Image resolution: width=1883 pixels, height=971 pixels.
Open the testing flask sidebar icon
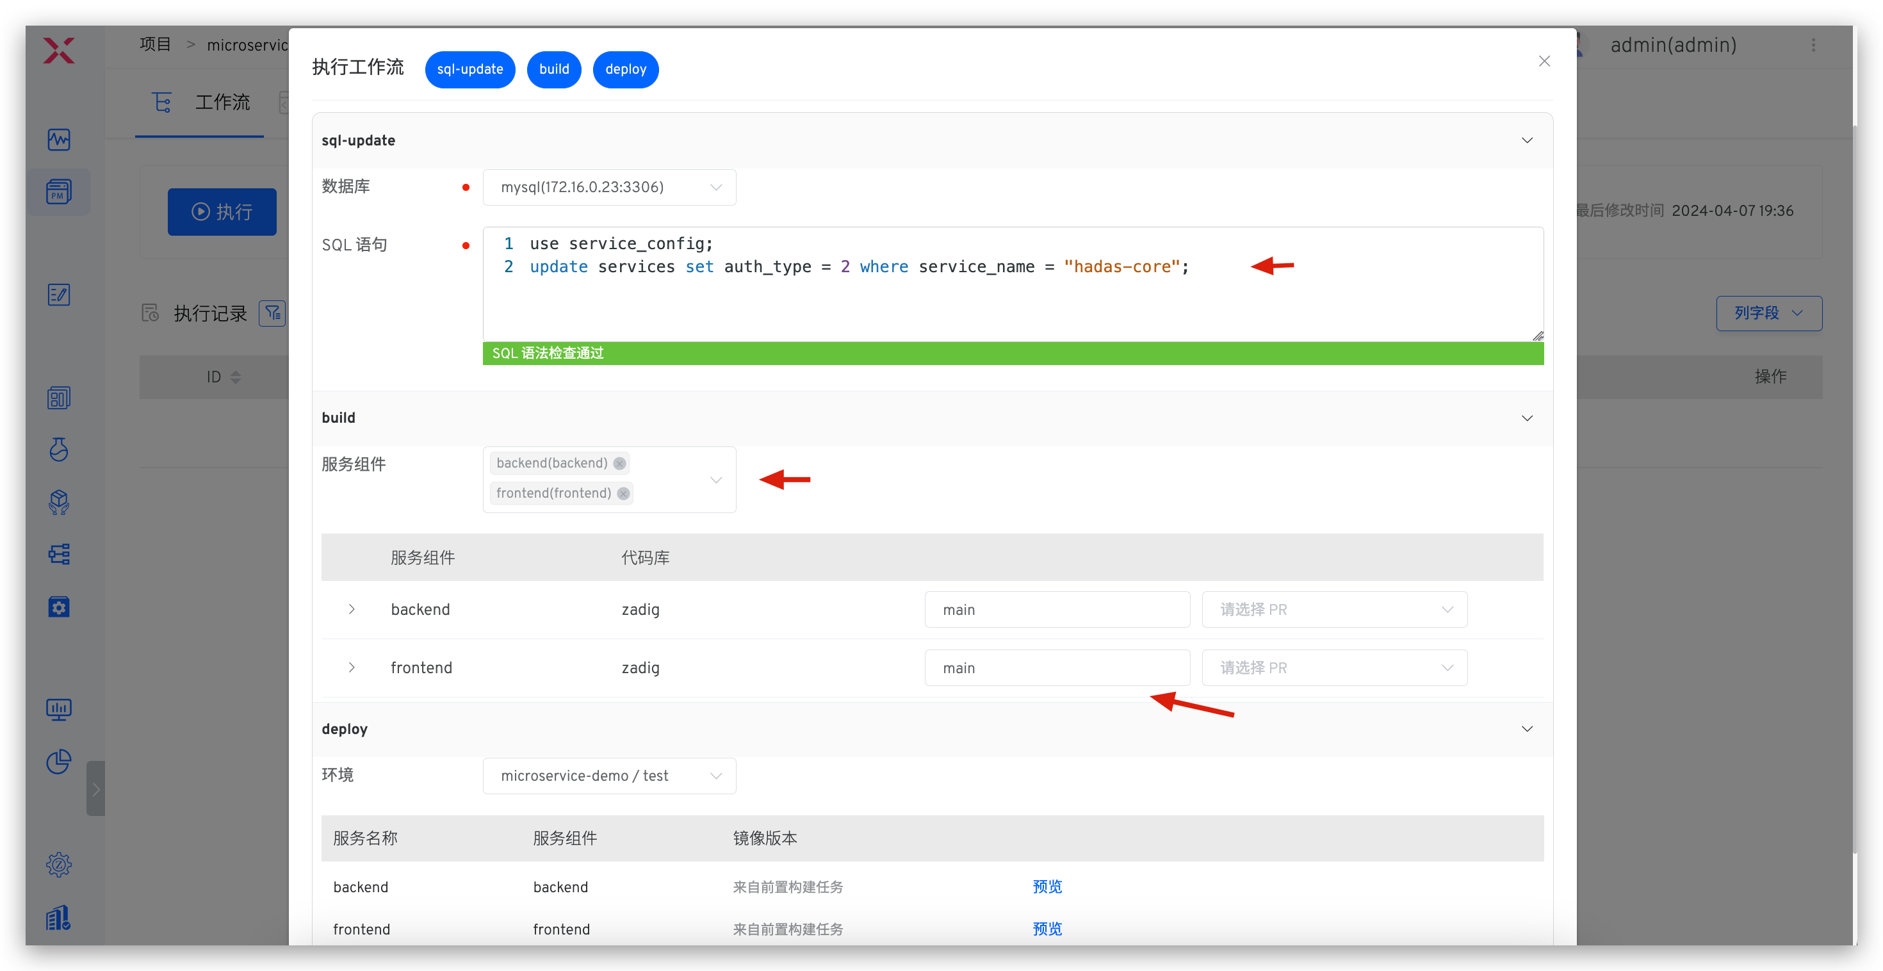(58, 449)
